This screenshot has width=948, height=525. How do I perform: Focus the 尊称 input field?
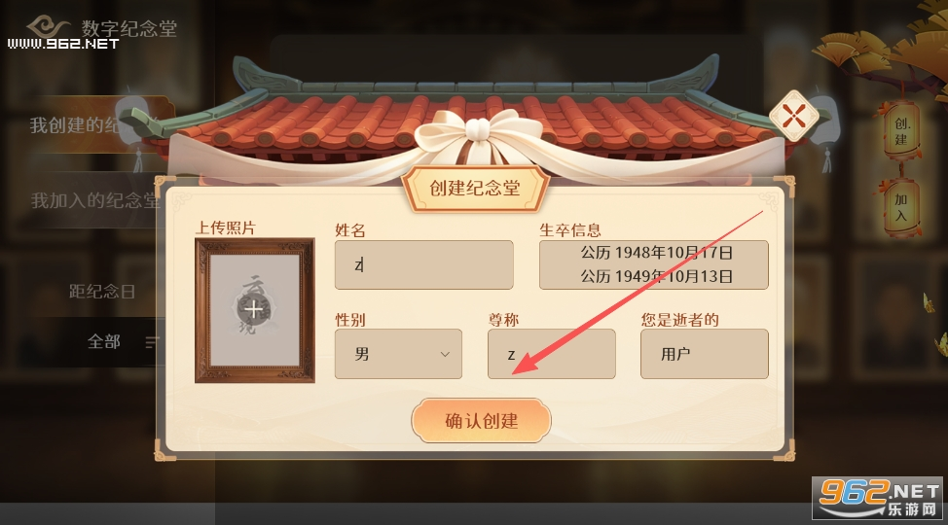[552, 354]
